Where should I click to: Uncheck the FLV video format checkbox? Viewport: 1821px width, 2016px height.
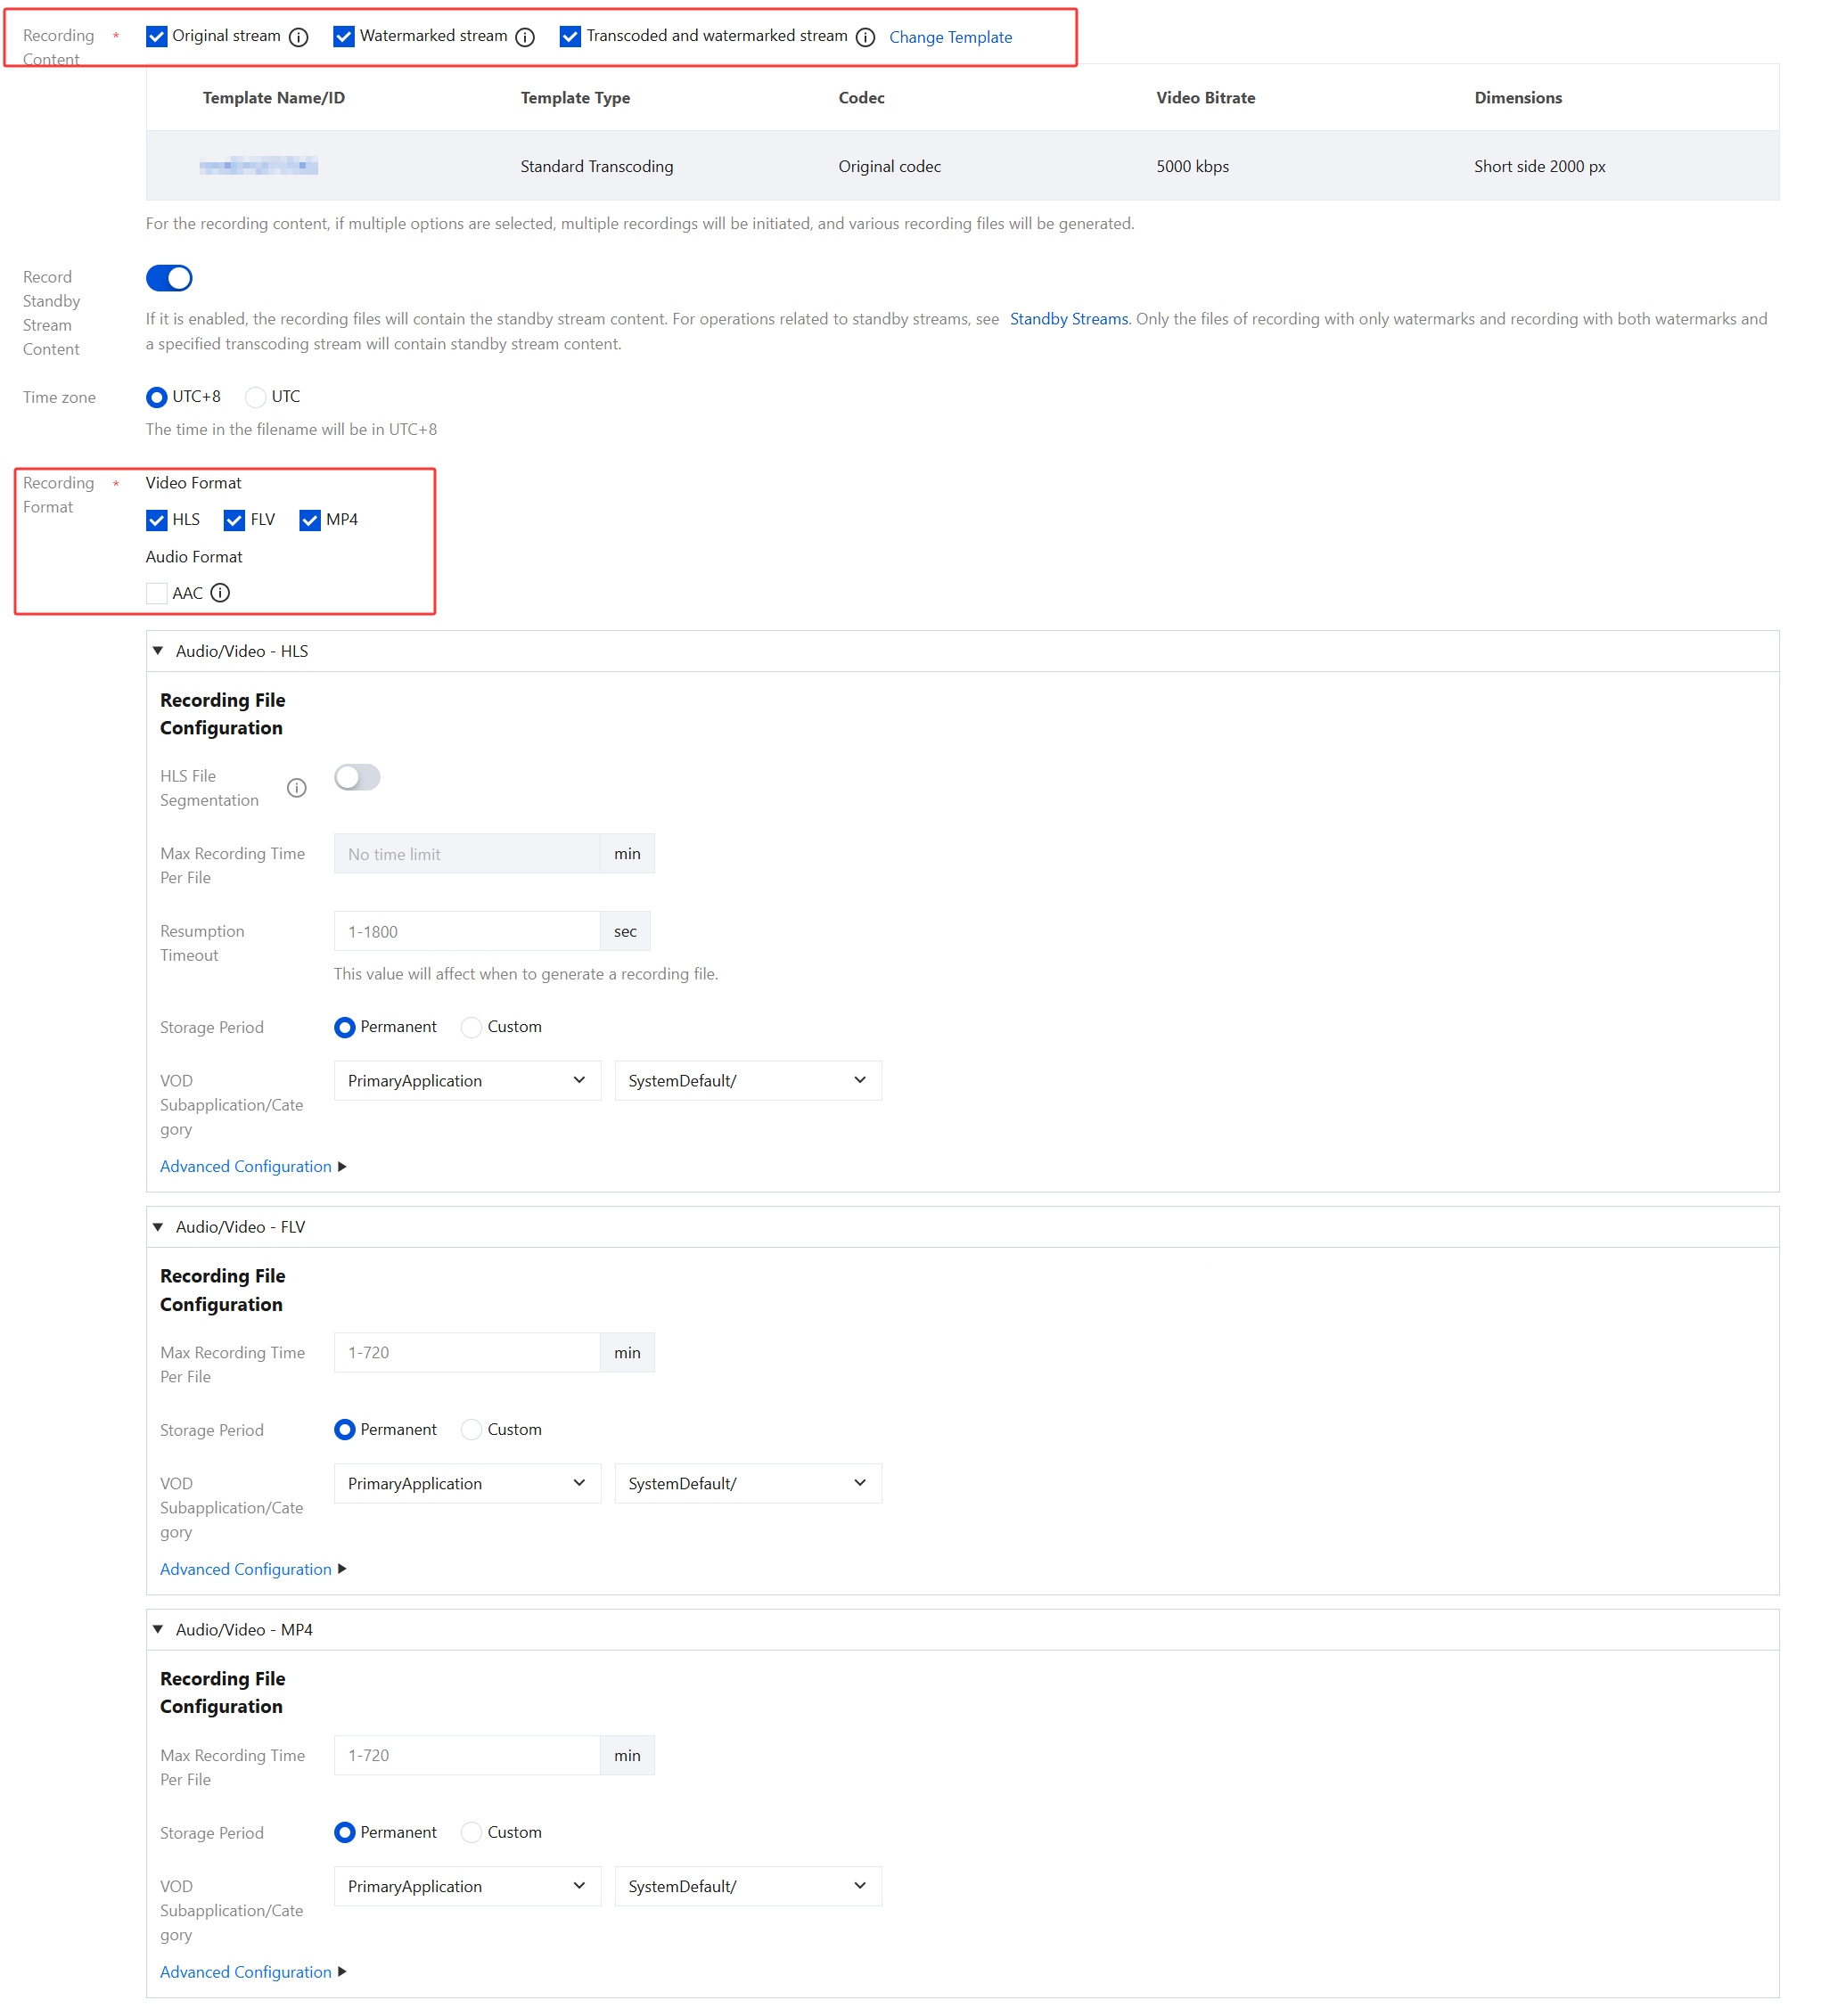coord(234,520)
